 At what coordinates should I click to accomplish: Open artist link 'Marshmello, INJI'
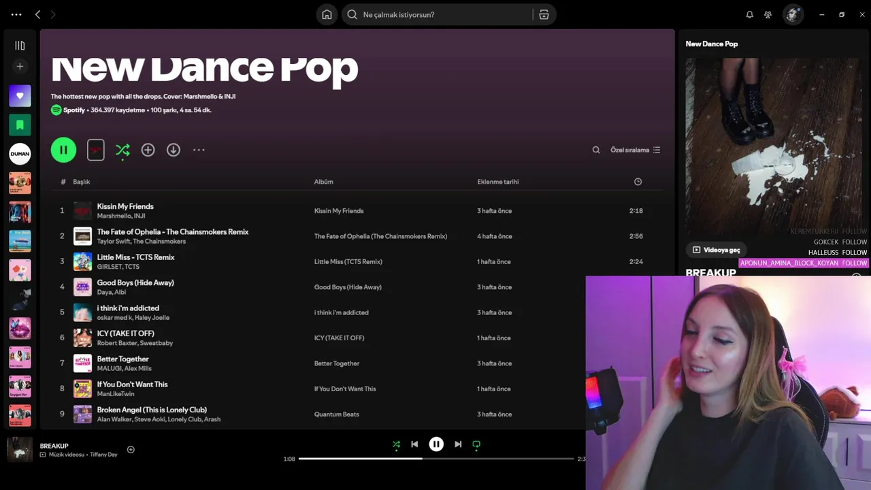tap(121, 216)
